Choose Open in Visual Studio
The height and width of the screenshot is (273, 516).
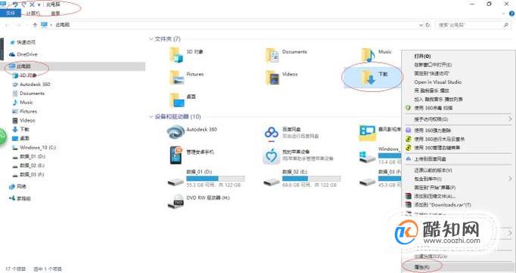pos(437,81)
